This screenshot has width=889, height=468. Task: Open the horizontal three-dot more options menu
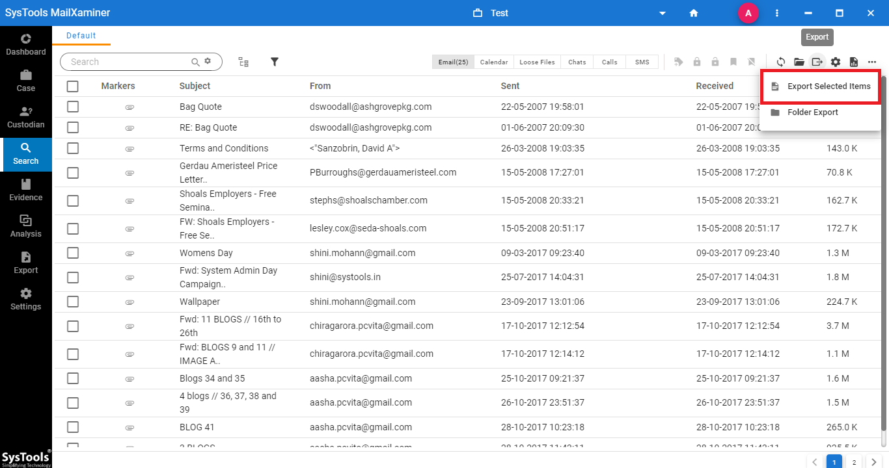[x=872, y=62]
